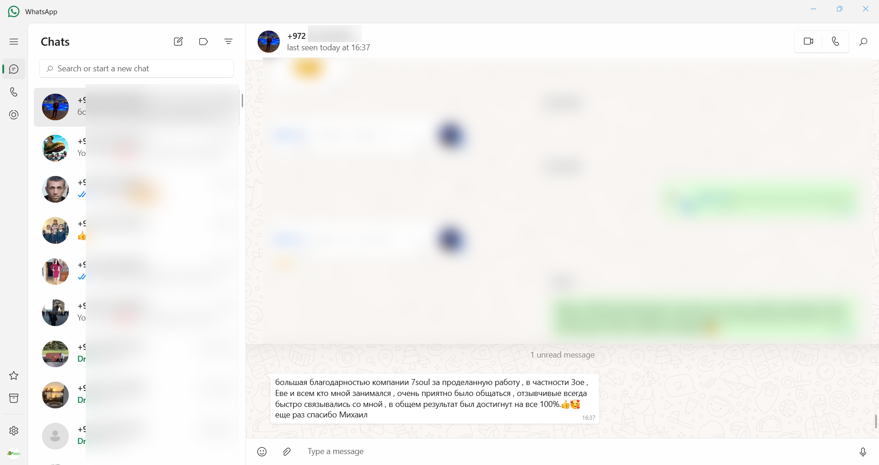Start a voice call with this contact
This screenshot has width=879, height=465.
836,42
